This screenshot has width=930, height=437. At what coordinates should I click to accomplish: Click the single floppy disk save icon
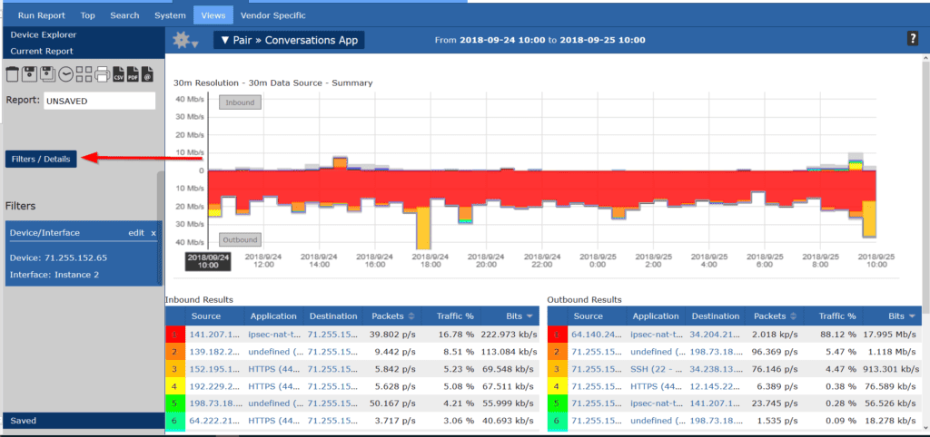30,74
